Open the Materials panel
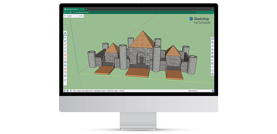Image resolution: width=277 pixels, height=134 pixels. 212,53
